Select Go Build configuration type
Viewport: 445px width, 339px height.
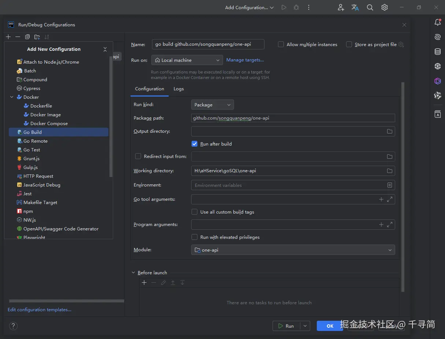[x=59, y=132]
